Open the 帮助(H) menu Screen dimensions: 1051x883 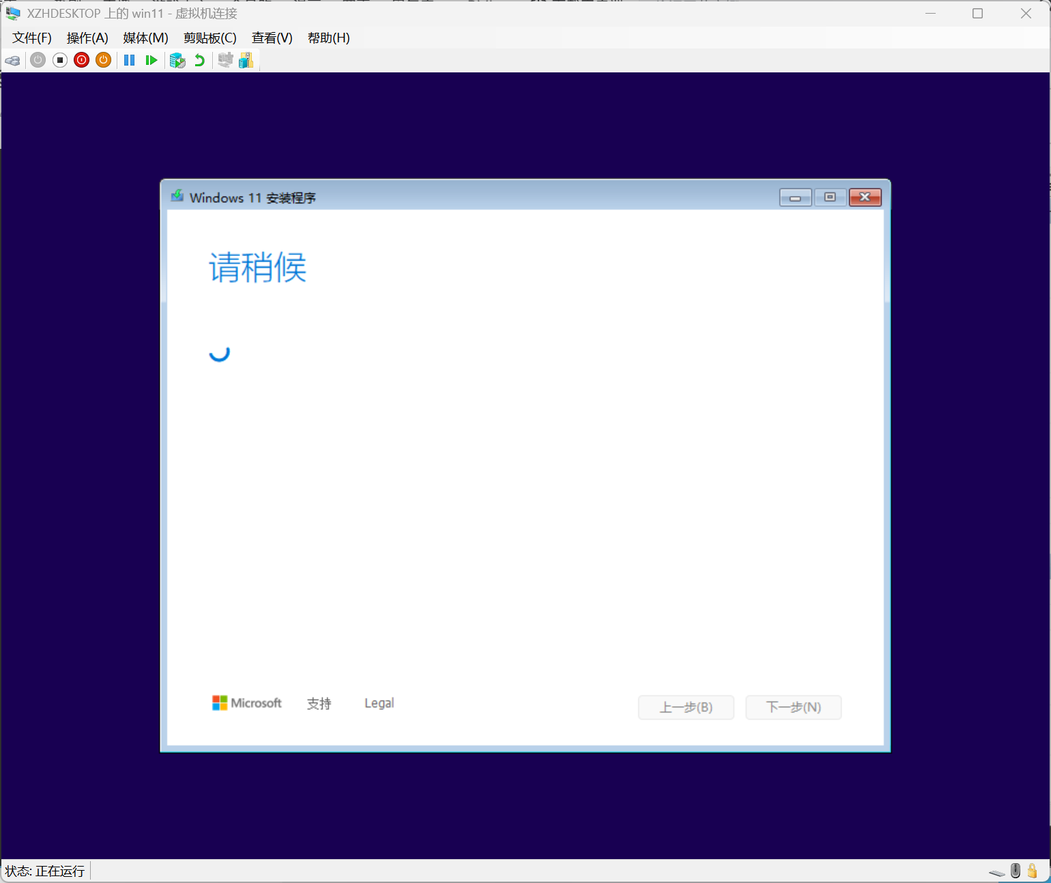[329, 38]
